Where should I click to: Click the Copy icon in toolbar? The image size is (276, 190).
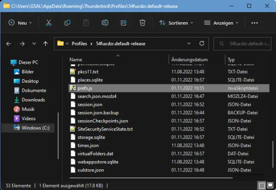click(67, 23)
